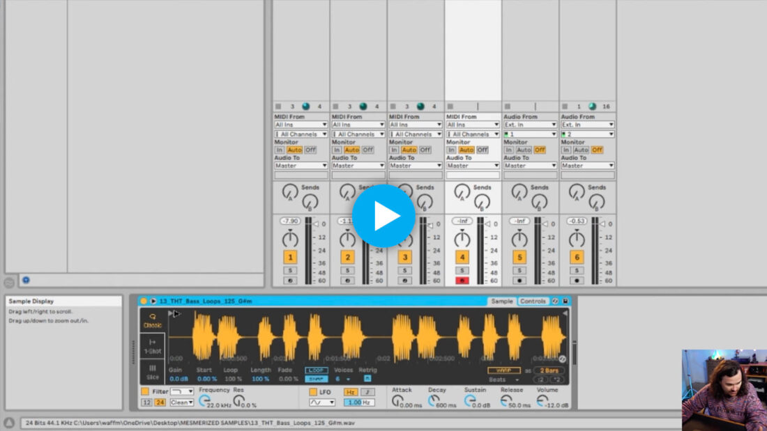The width and height of the screenshot is (767, 431).
Task: Switch to the Simpler Controls tab
Action: coord(533,301)
